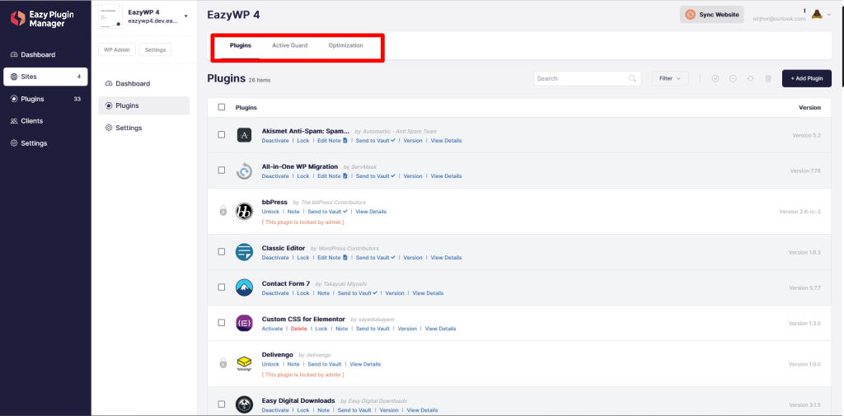The width and height of the screenshot is (844, 416).
Task: Click the bbPress lock icon
Action: 223,211
